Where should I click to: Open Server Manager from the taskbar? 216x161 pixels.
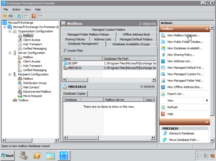[23, 156]
